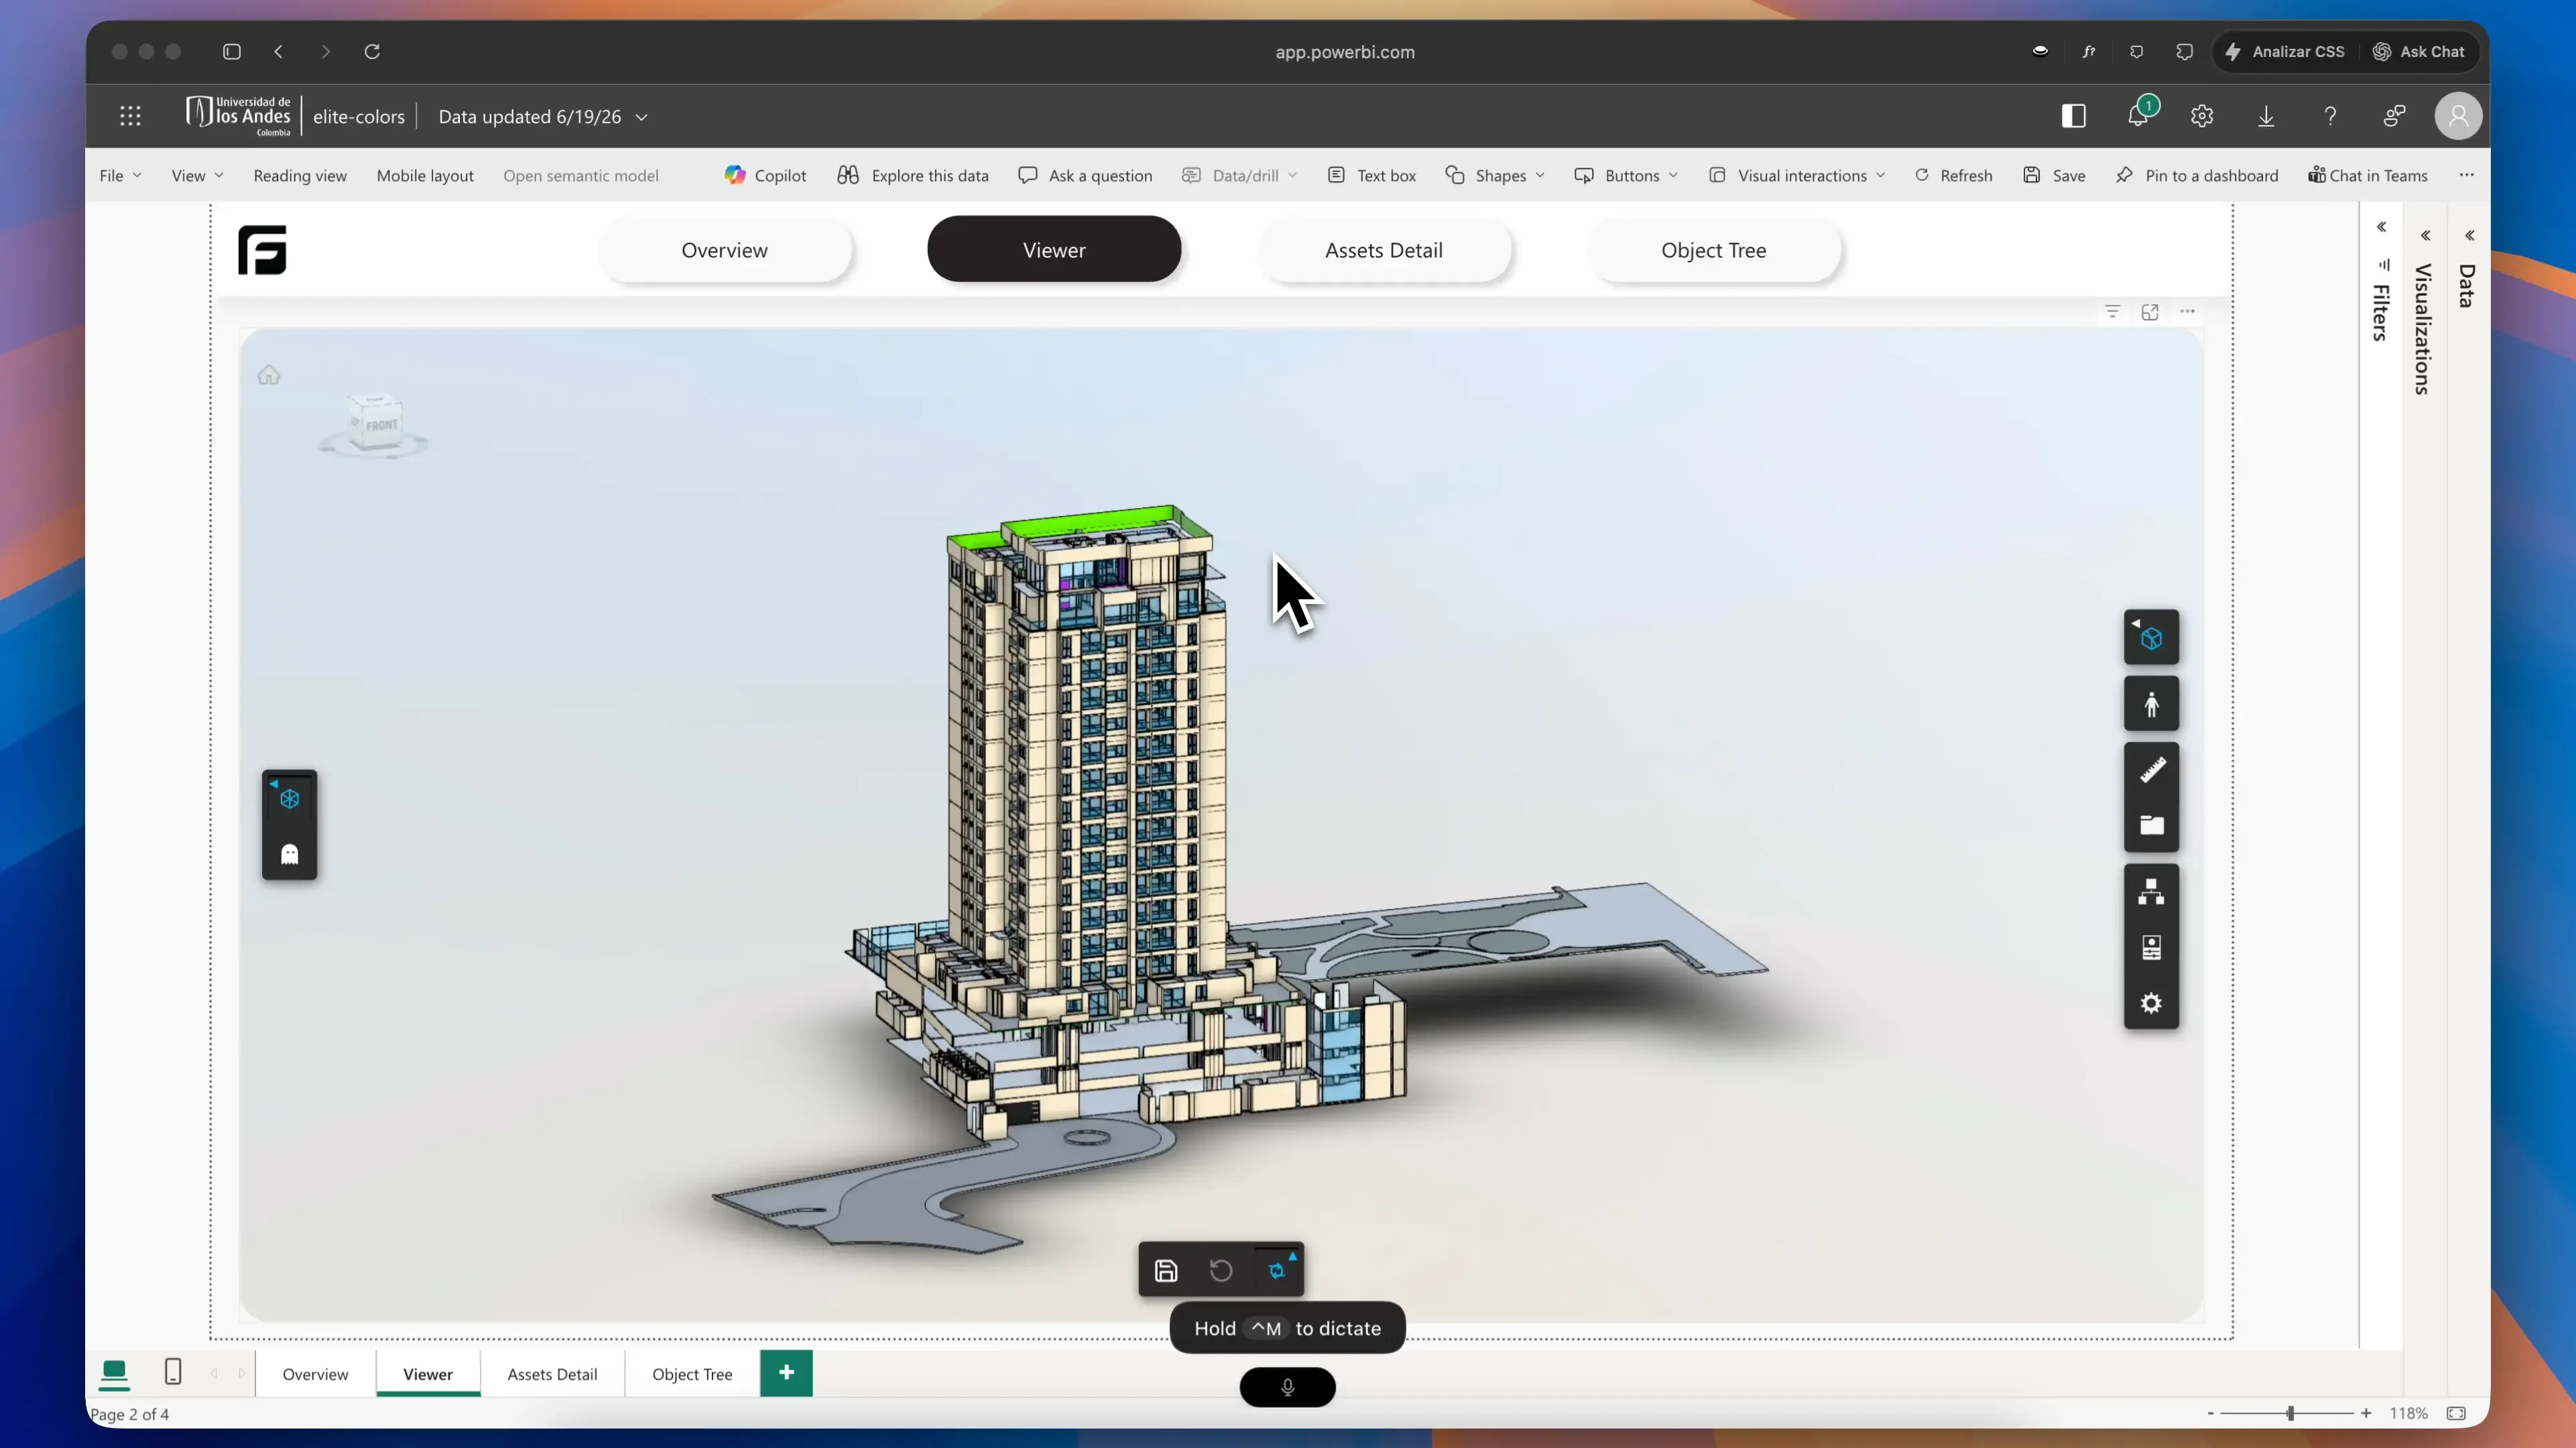Select the Assets Detail page tab at bottom
Image resolution: width=2576 pixels, height=1448 pixels.
click(552, 1374)
